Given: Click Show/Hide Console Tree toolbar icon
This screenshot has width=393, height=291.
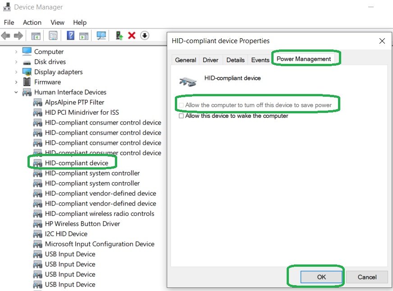Looking at the screenshot, I should click(36, 36).
